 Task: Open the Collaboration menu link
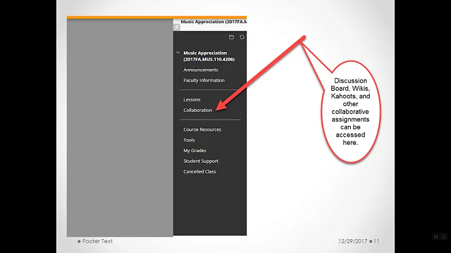[197, 110]
